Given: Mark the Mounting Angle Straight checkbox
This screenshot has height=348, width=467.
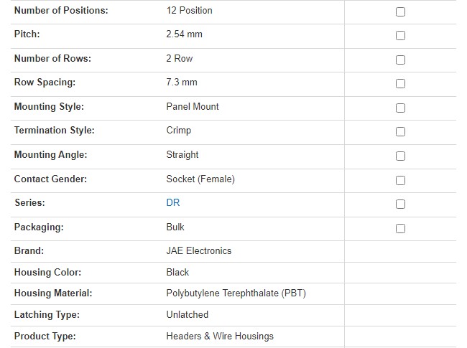Looking at the screenshot, I should point(400,156).
